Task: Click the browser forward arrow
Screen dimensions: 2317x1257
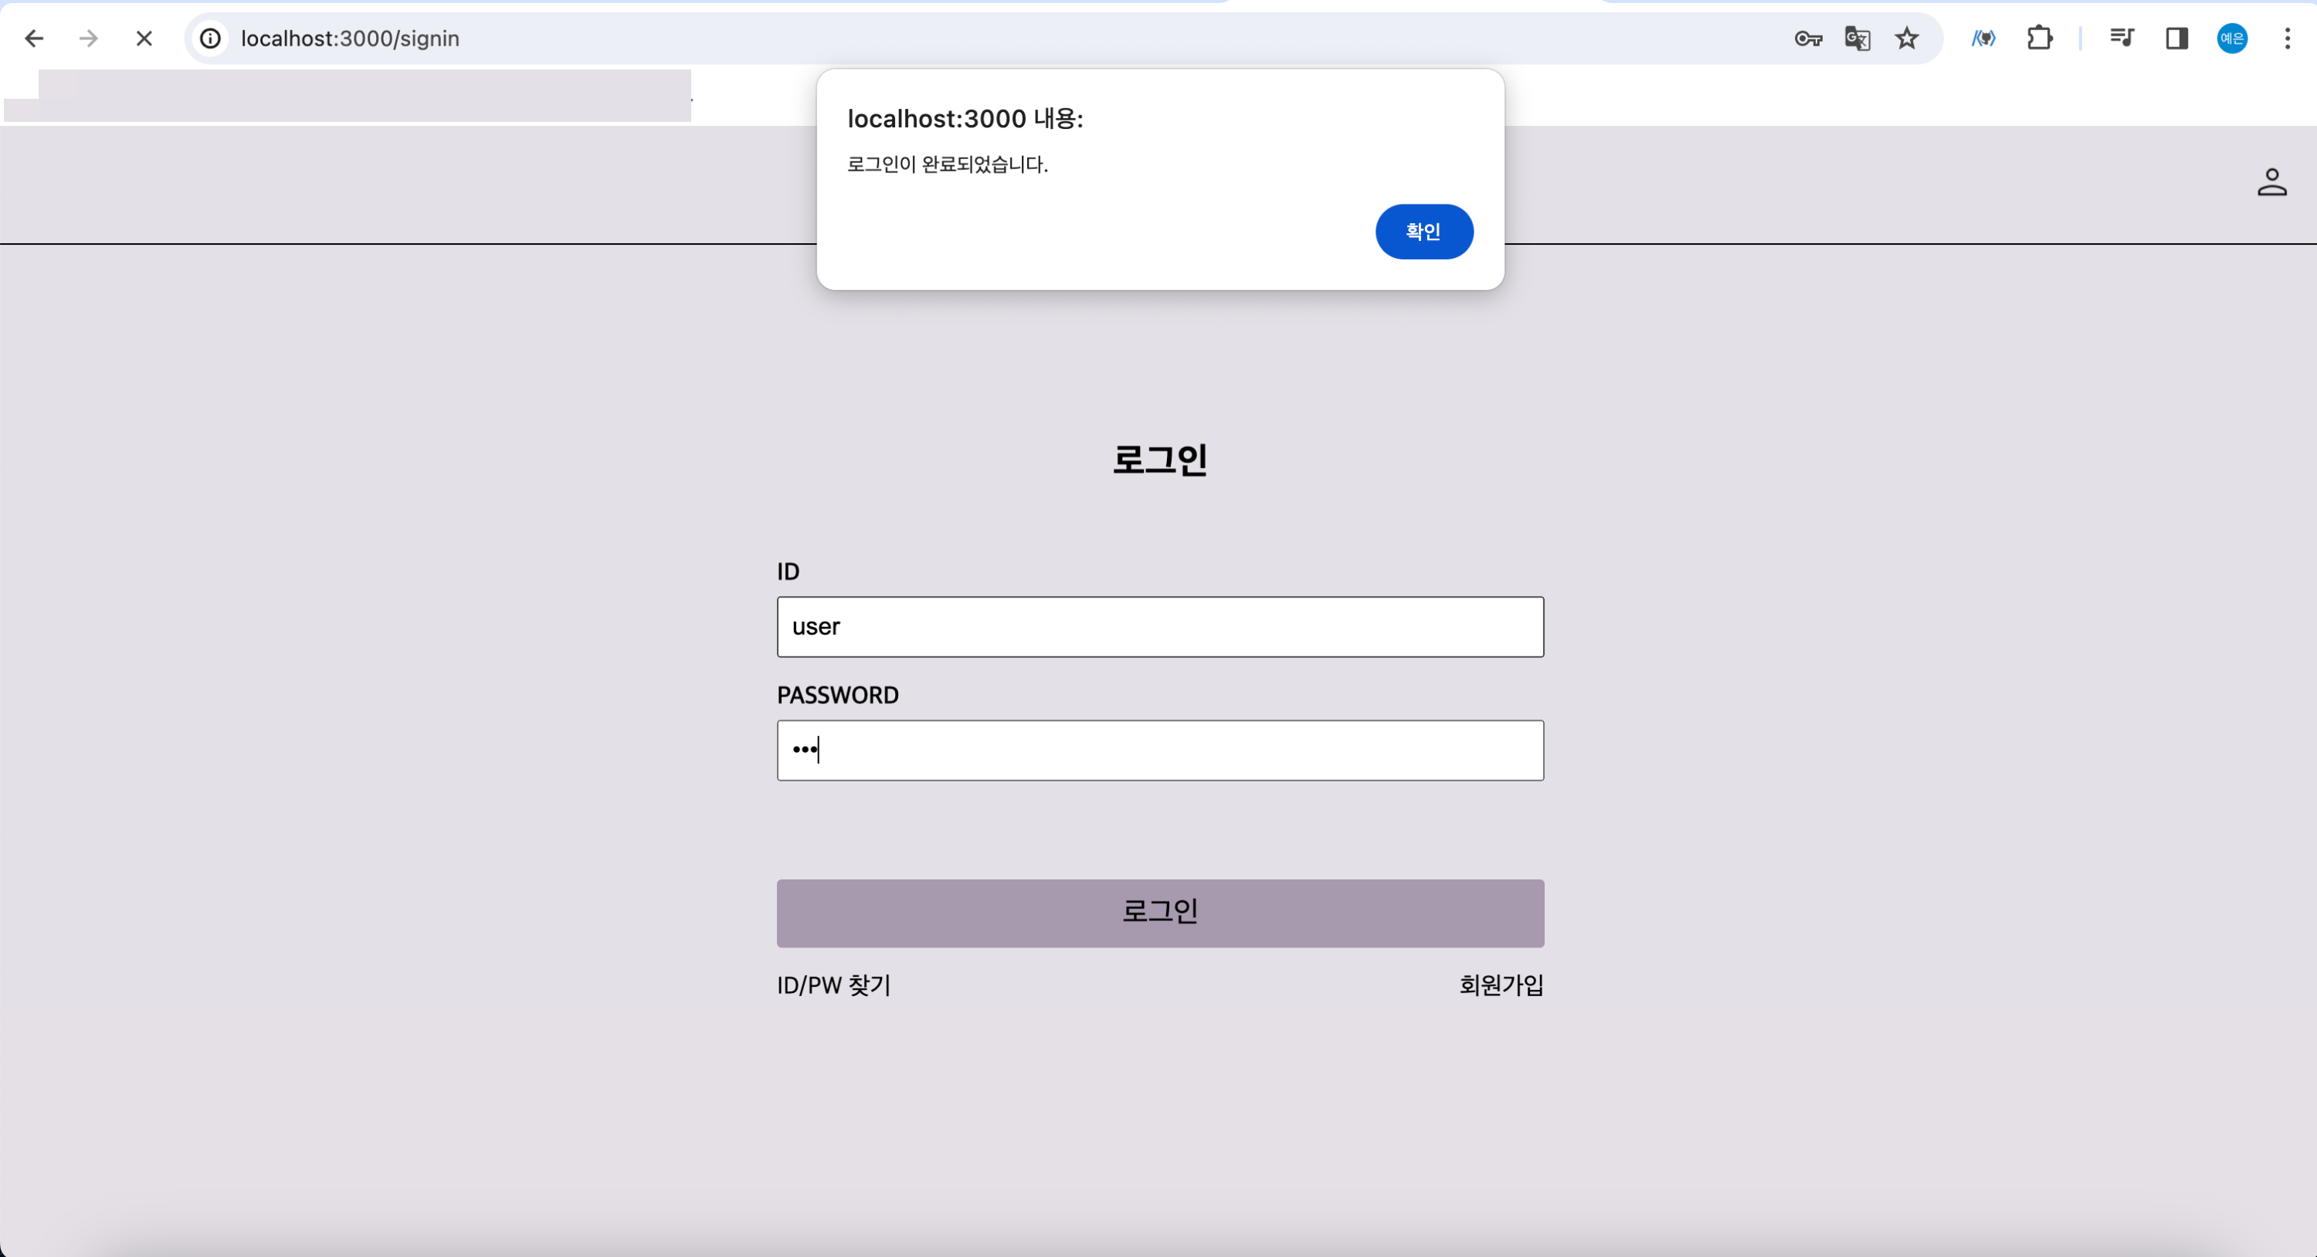Action: coord(88,39)
